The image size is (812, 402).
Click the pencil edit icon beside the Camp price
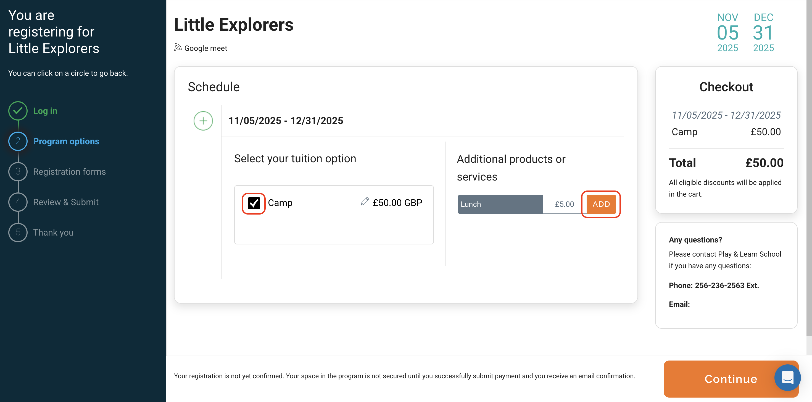(365, 202)
